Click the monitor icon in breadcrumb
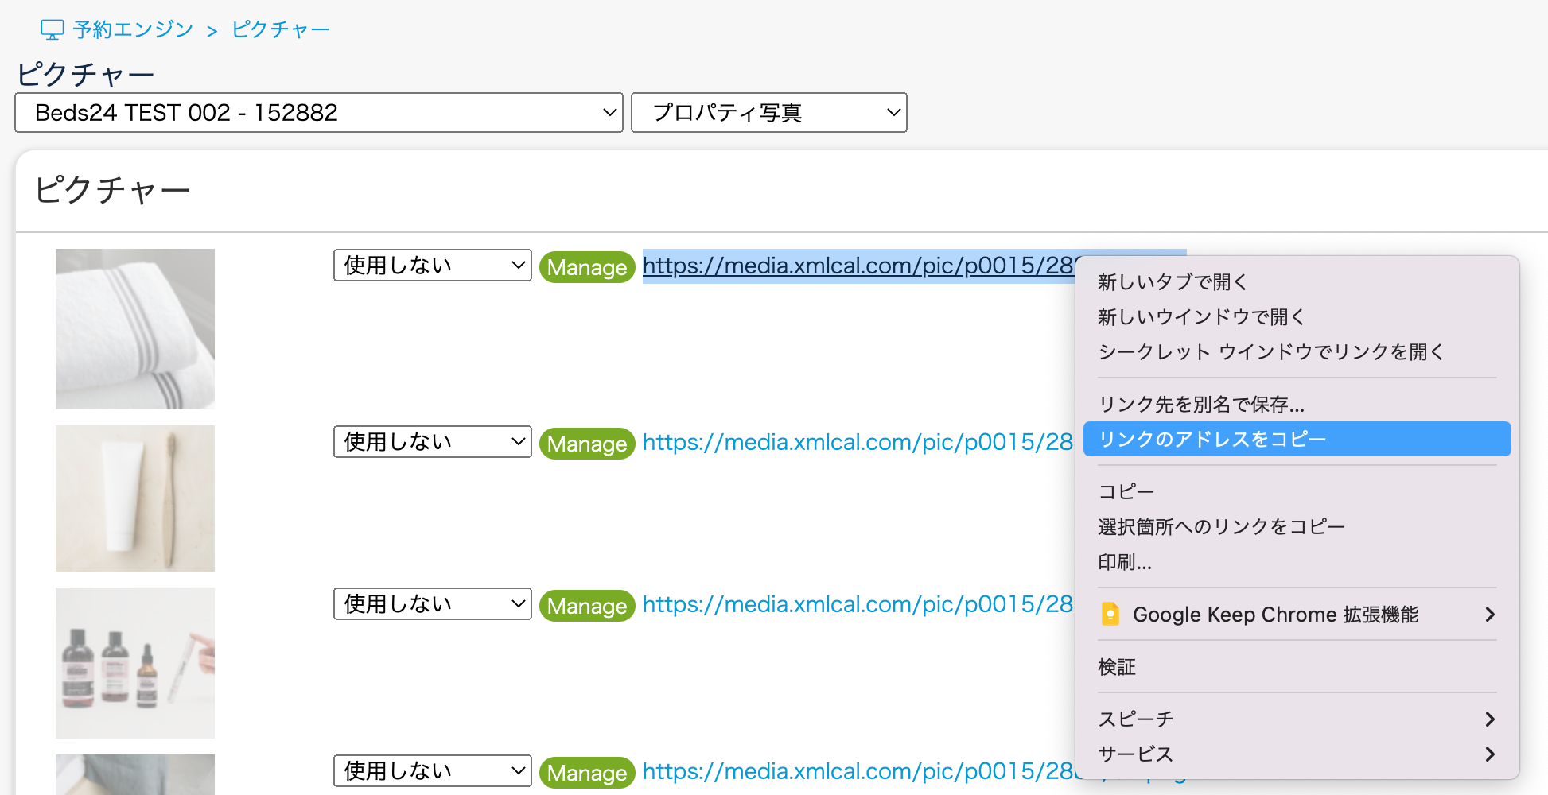Image resolution: width=1548 pixels, height=795 pixels. pos(52,30)
